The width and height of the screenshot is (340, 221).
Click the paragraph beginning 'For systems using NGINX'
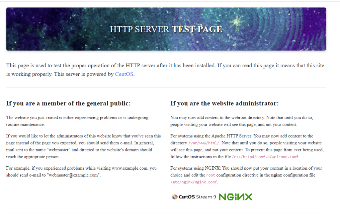(x=246, y=175)
